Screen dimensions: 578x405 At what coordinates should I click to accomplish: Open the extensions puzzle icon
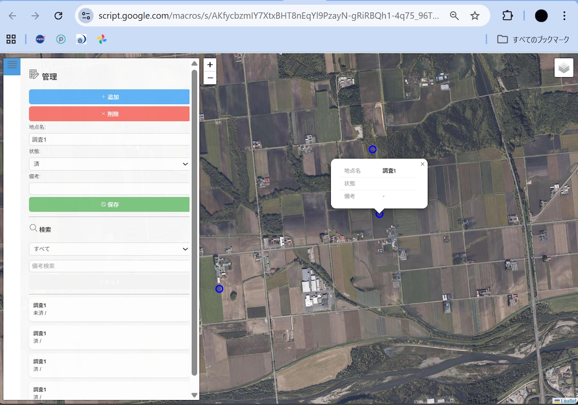(508, 16)
